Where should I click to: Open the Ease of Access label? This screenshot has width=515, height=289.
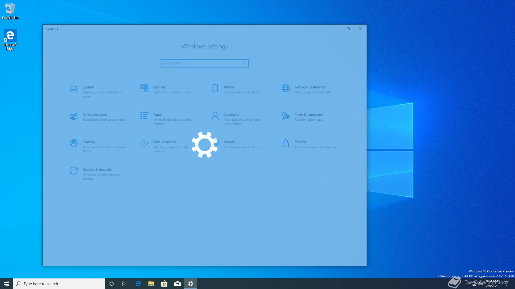[x=165, y=142]
